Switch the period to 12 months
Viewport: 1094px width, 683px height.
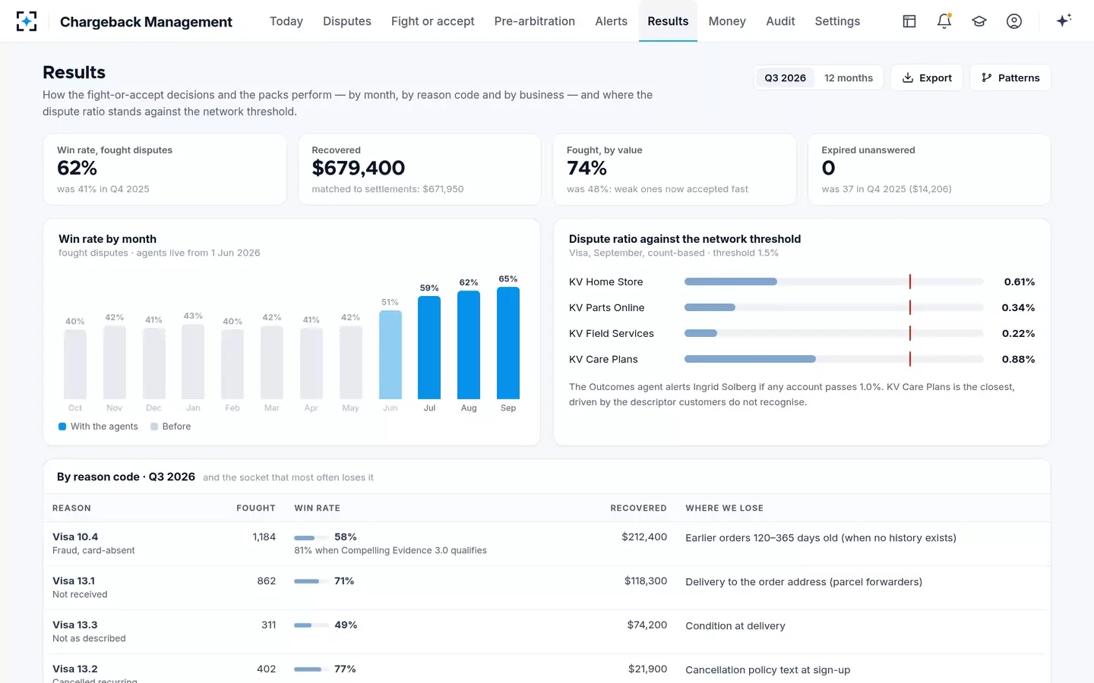[x=849, y=77]
